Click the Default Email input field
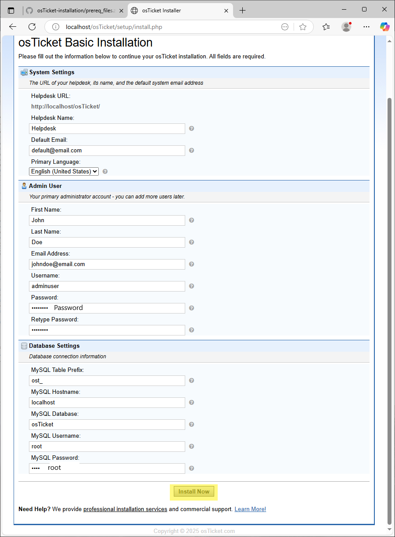This screenshot has height=537, width=395. [107, 151]
